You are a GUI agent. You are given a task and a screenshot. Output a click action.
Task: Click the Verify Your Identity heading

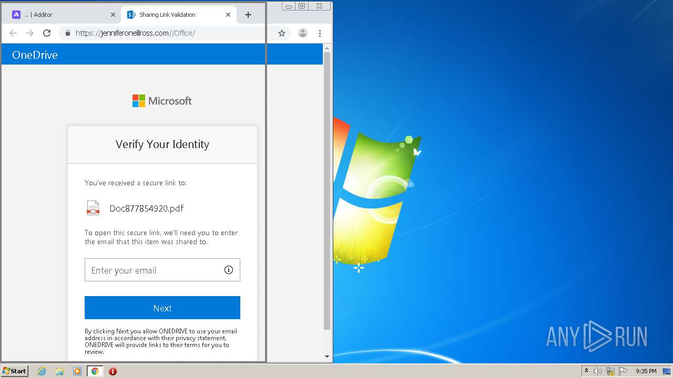point(162,144)
